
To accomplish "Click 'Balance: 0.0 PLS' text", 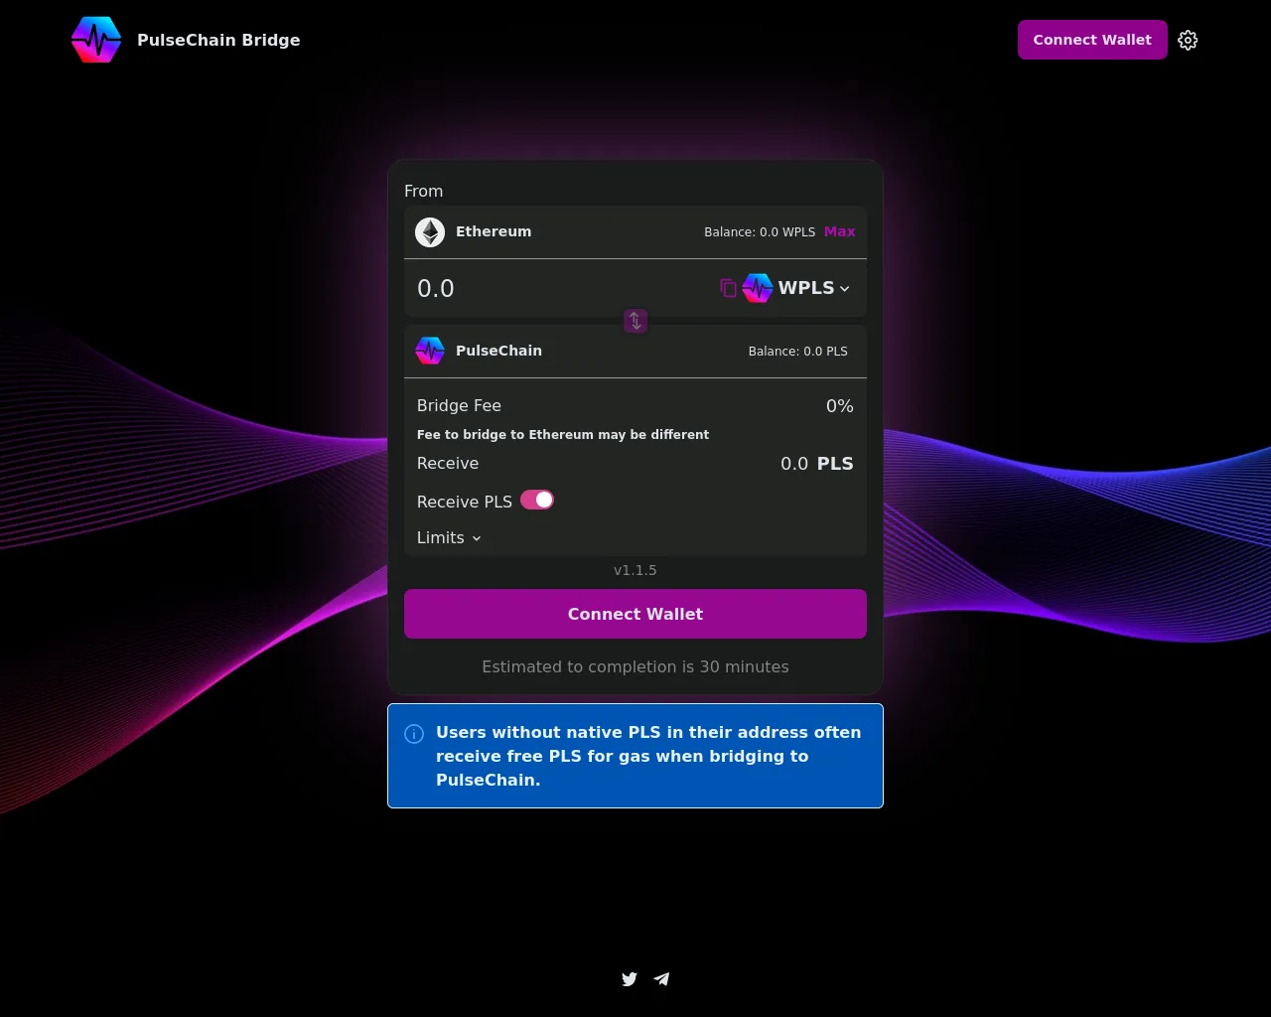I will coord(798,351).
